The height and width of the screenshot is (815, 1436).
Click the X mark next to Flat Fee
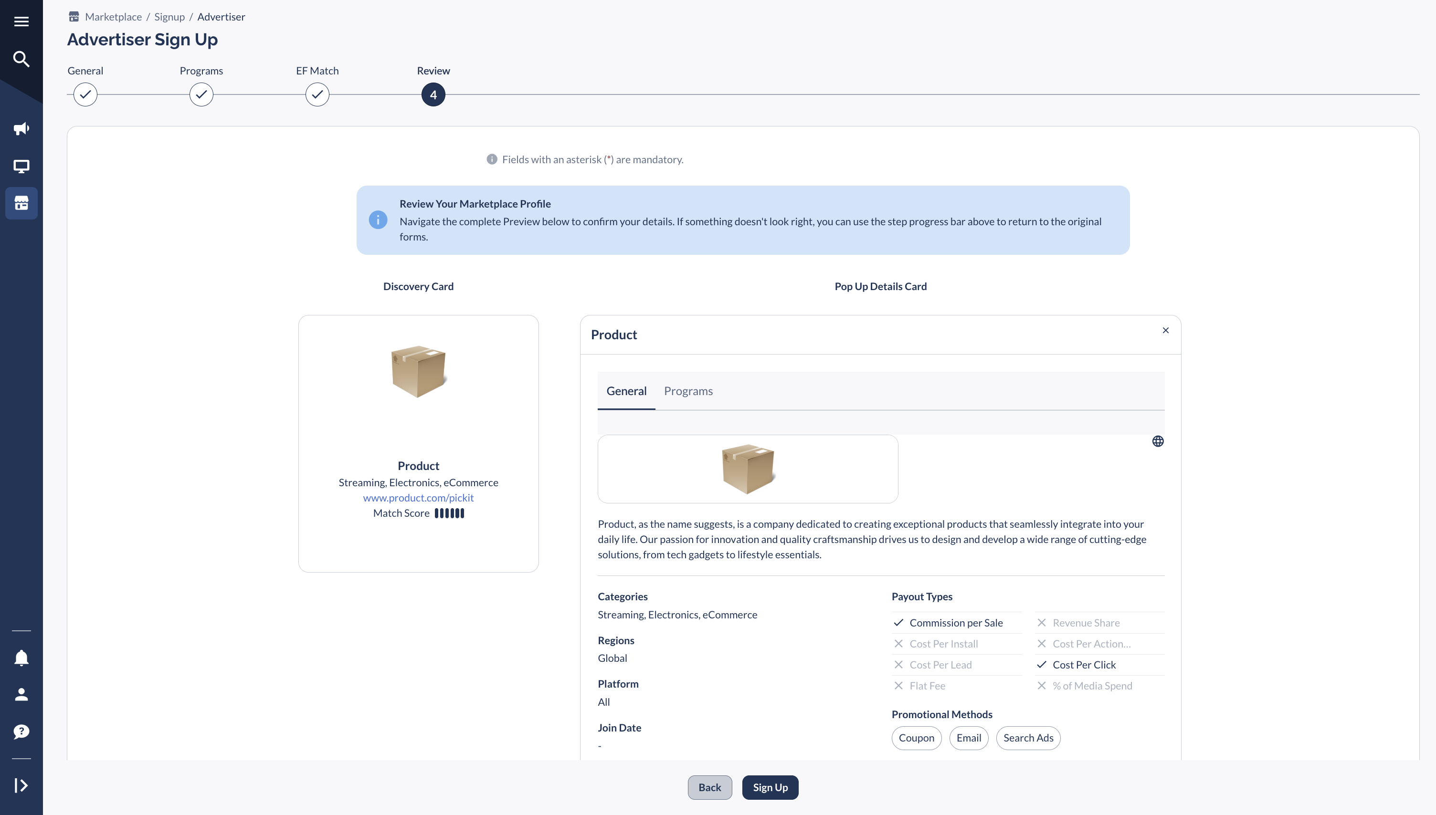[x=898, y=686]
